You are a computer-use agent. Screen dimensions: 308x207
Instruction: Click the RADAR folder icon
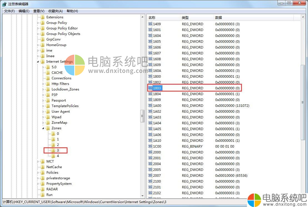coord(42,189)
